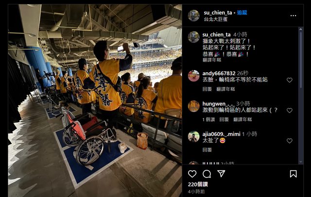The width and height of the screenshot is (311, 197).
Task: Save post with bookmark icon
Action: [x=293, y=174]
